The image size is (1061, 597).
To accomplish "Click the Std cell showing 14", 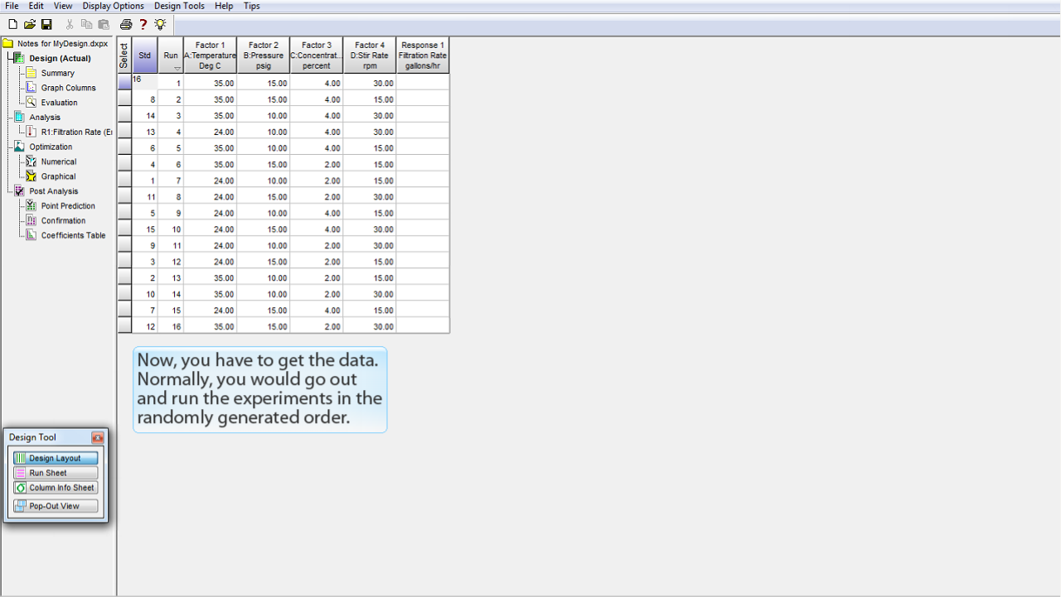I will [x=145, y=115].
